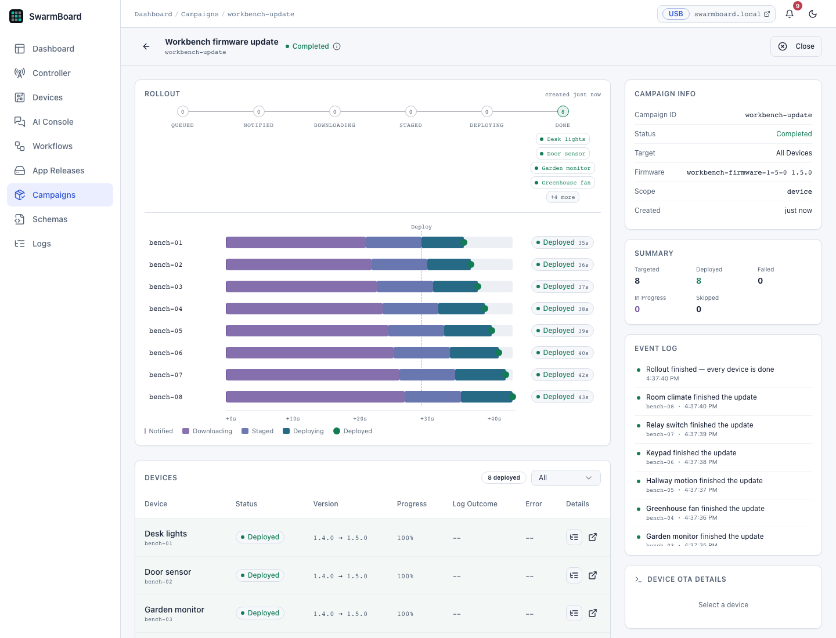Image resolution: width=836 pixels, height=638 pixels.
Task: Show info next to Completed status
Action: click(337, 46)
